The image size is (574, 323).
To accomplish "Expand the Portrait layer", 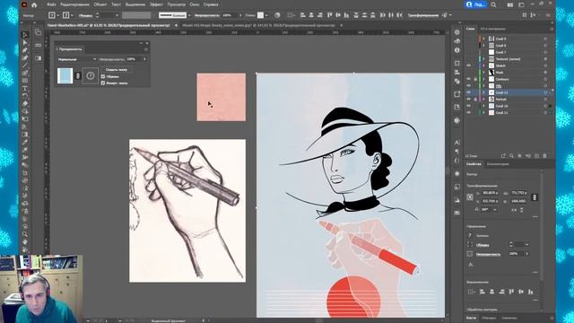I will [x=483, y=100].
